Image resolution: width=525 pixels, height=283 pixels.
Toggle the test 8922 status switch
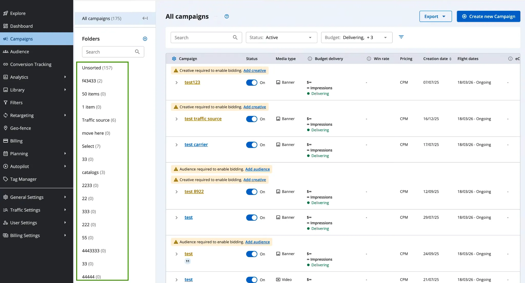point(251,192)
